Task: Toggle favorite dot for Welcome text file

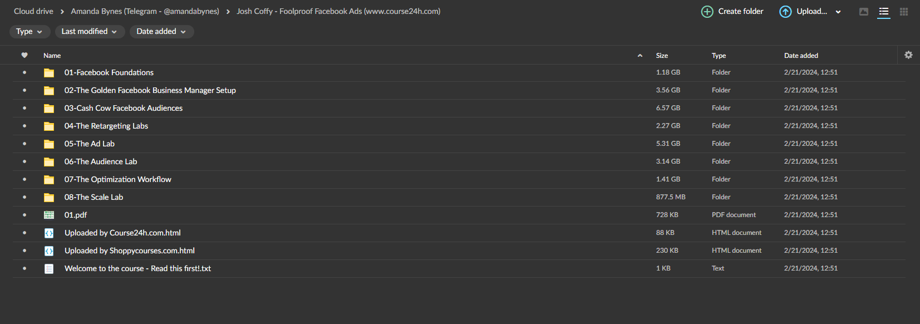Action: coord(24,268)
